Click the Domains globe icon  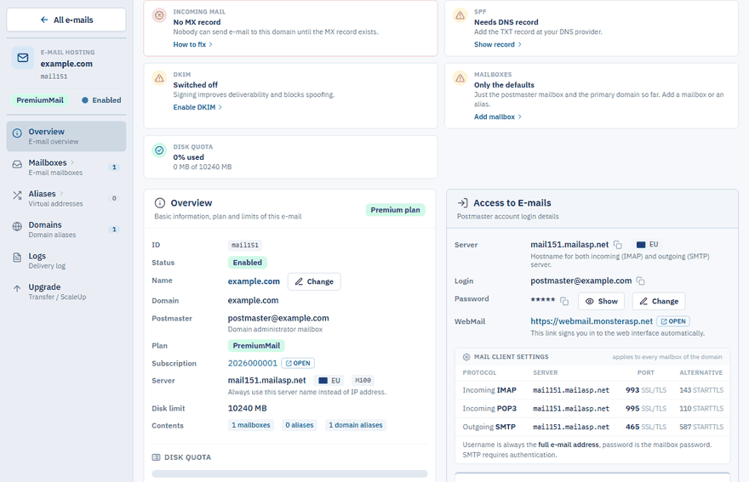(17, 226)
